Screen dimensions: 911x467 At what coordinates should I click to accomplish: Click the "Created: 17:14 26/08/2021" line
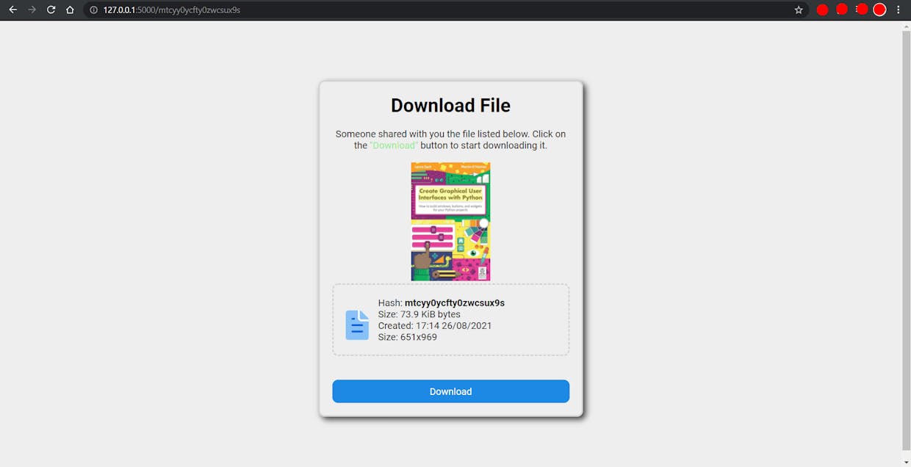435,326
